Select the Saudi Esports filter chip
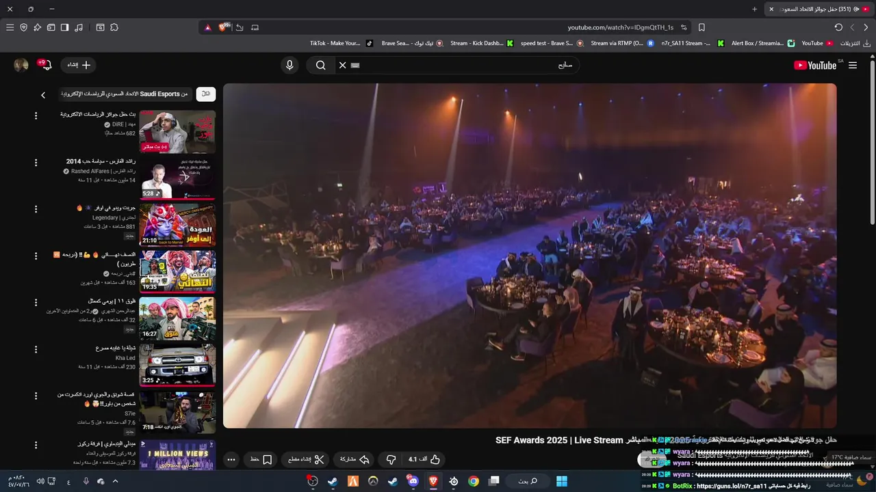This screenshot has height=492, width=876. (x=125, y=94)
